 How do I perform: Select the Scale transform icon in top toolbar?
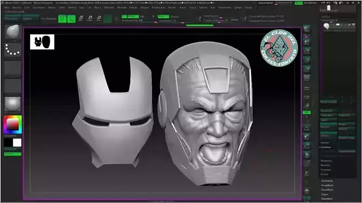89,19
